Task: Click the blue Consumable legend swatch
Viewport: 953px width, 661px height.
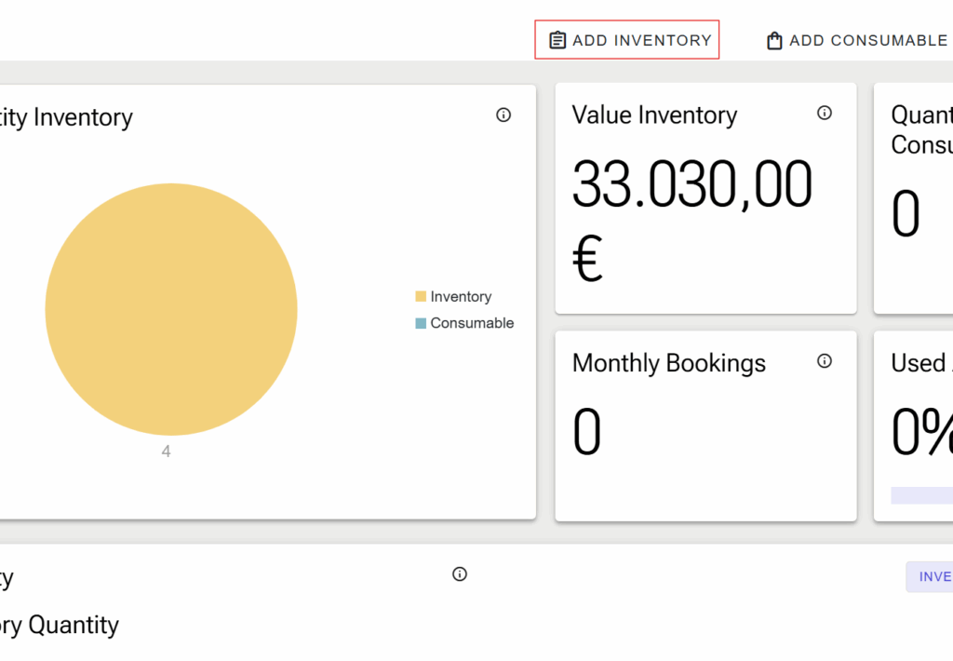Action: [x=421, y=323]
